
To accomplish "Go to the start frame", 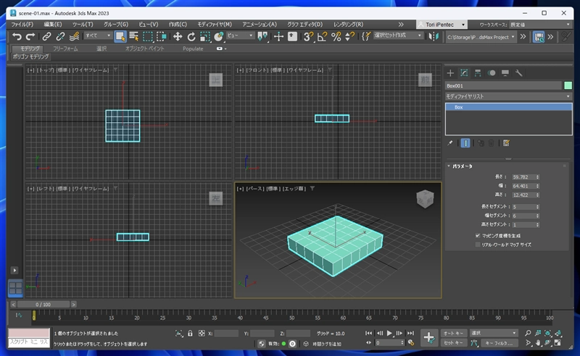I will point(369,333).
